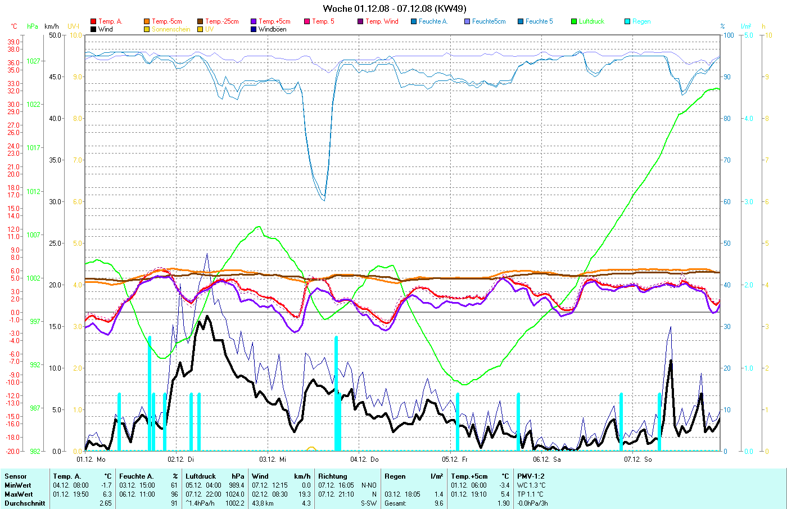Select the 05.12. Fr day marker
Viewport: 787px width, 509px height.
click(455, 460)
